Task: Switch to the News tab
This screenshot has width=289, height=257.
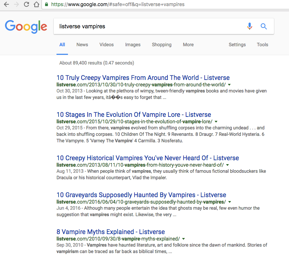Action: [82, 44]
